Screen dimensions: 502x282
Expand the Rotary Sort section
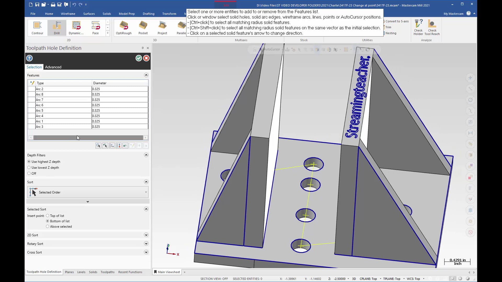(x=146, y=244)
